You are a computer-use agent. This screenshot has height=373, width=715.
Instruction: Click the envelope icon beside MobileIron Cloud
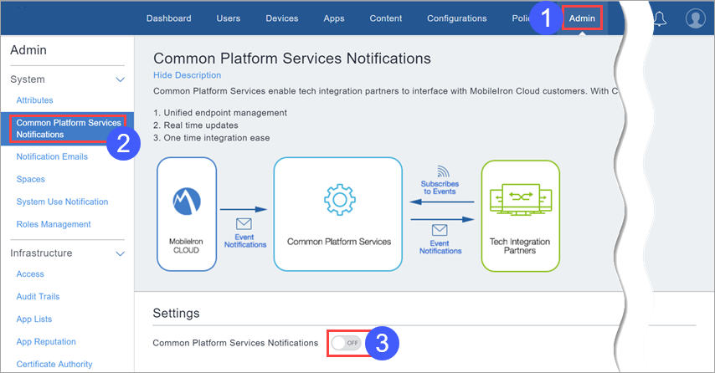(x=244, y=223)
